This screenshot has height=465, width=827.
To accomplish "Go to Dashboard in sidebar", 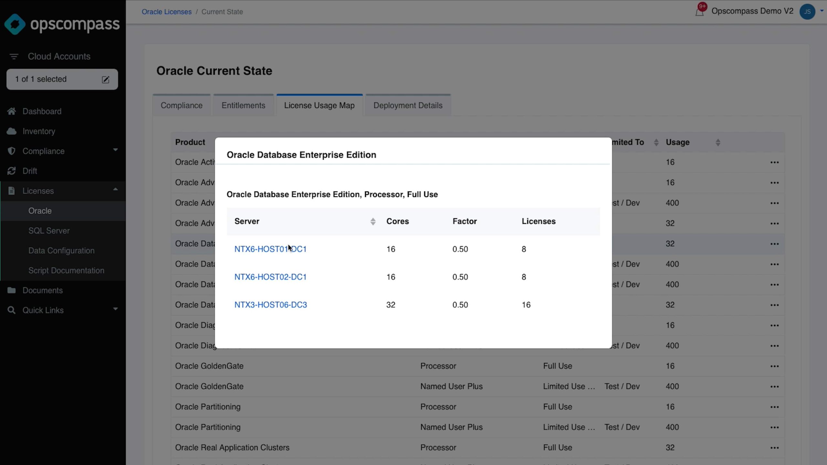I will point(42,111).
